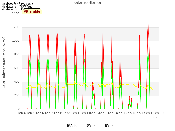Viewport: 175px width, 131px height.
Task: Click the 200 y-axis tick label
Action: 17,96
